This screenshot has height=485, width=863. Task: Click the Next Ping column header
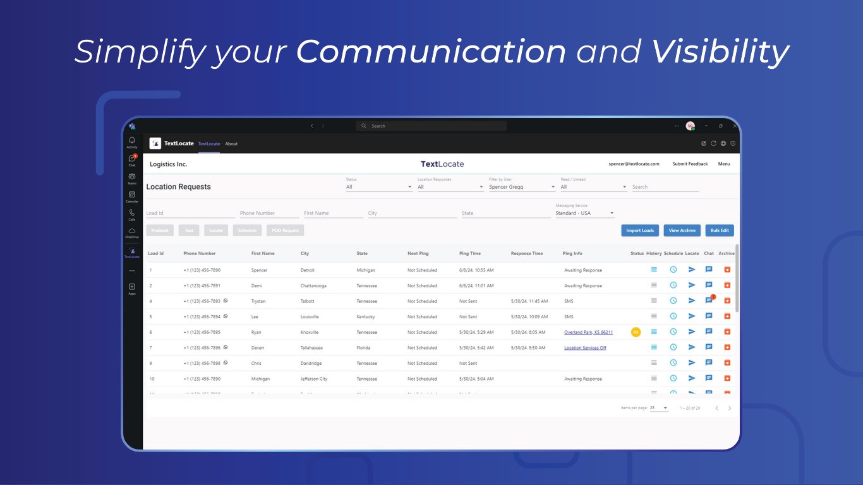click(x=418, y=253)
